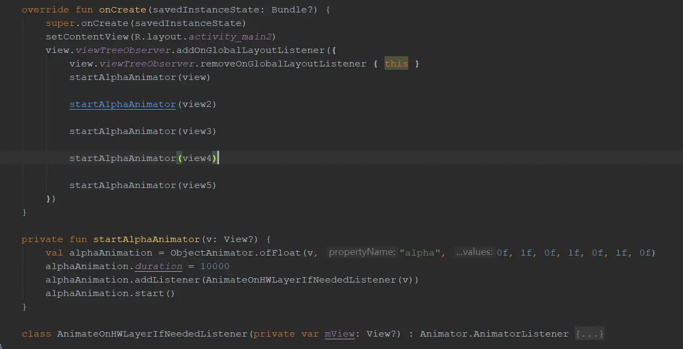Screen dimensions: 683x349
Task: Expand the folded {...} class body
Action: 589,334
